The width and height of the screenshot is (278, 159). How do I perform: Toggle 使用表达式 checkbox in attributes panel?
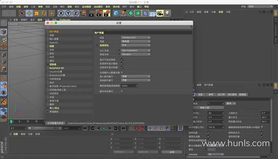coord(262,132)
